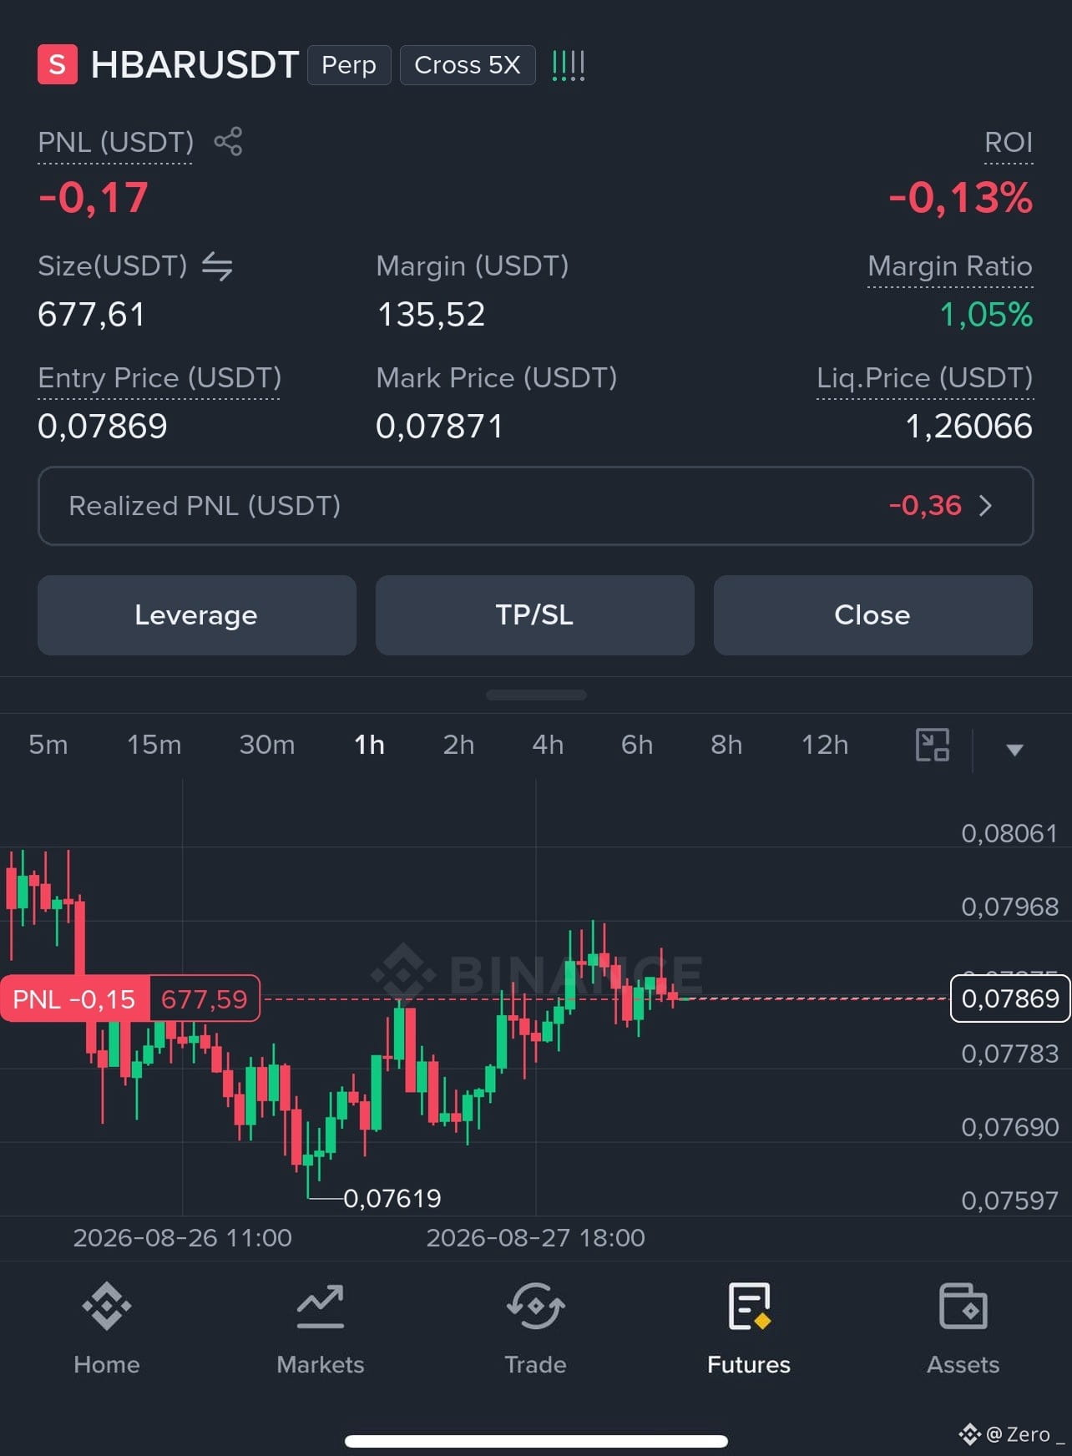Tap the 0,07871 mark price value
This screenshot has width=1072, height=1456.
(439, 427)
